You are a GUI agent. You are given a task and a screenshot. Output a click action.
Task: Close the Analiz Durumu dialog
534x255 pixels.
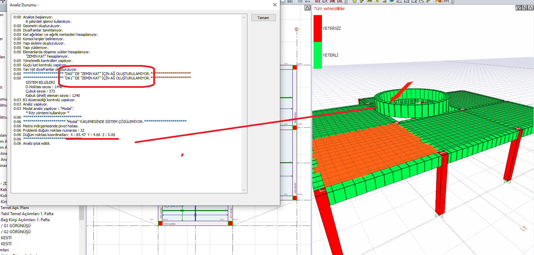(275, 5)
